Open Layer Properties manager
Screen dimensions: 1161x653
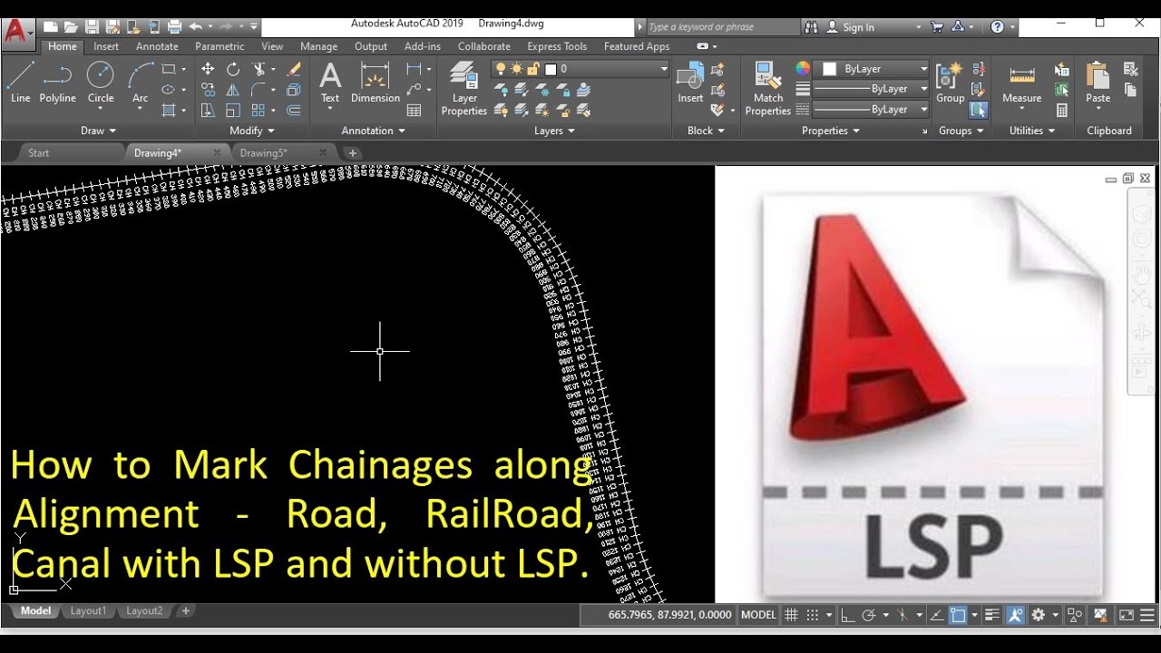[464, 89]
